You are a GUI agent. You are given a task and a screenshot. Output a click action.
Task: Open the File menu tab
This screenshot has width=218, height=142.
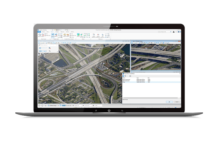(39, 32)
